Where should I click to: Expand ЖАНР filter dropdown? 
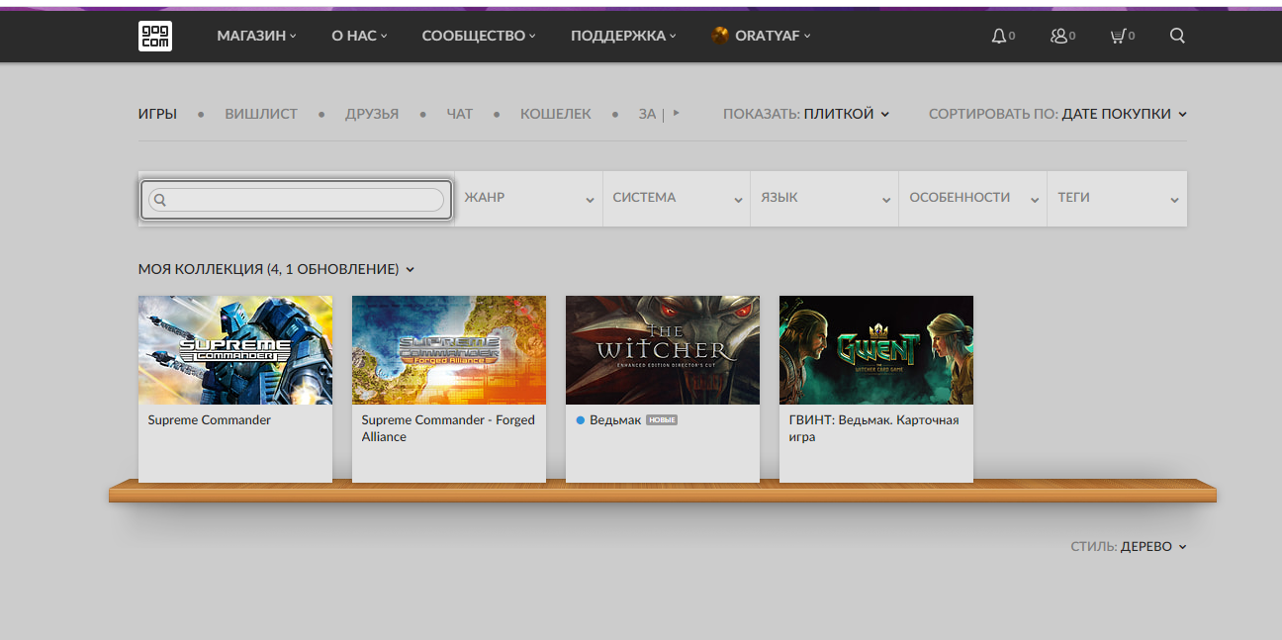[x=529, y=198]
